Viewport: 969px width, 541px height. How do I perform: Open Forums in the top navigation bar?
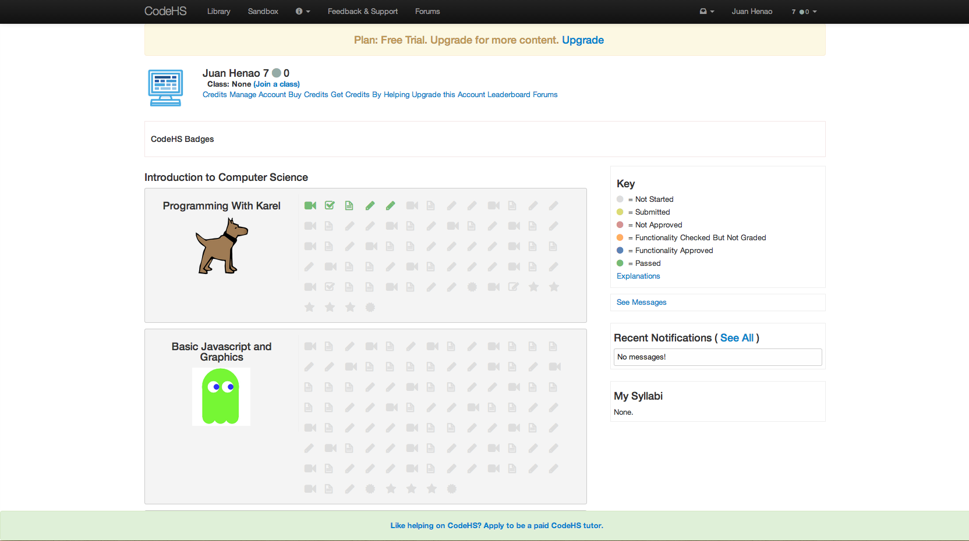pyautogui.click(x=427, y=11)
